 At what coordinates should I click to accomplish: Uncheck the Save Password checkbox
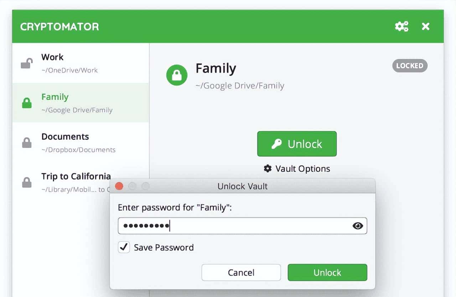click(124, 248)
